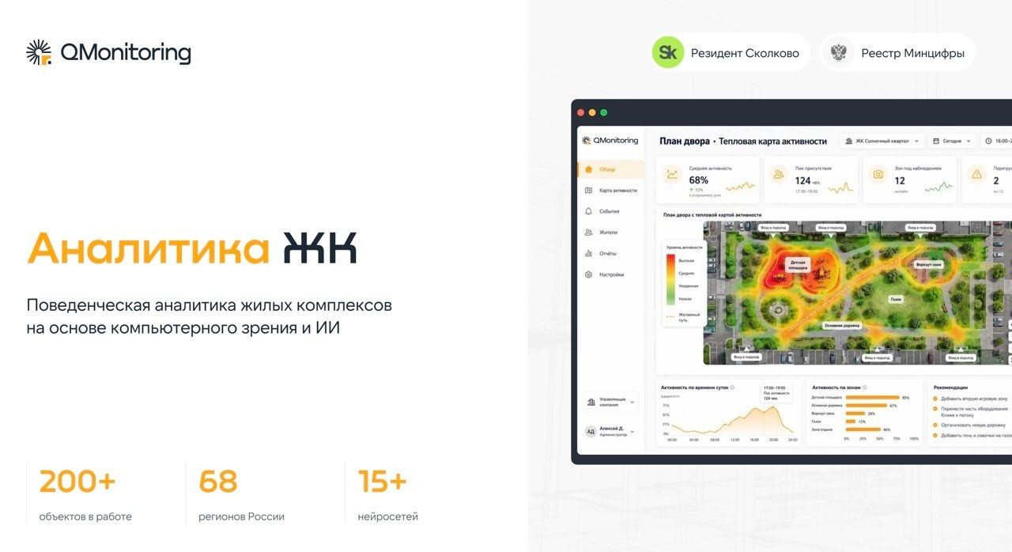Expand the Управляющая компания selector
1012x552 pixels.
click(610, 402)
